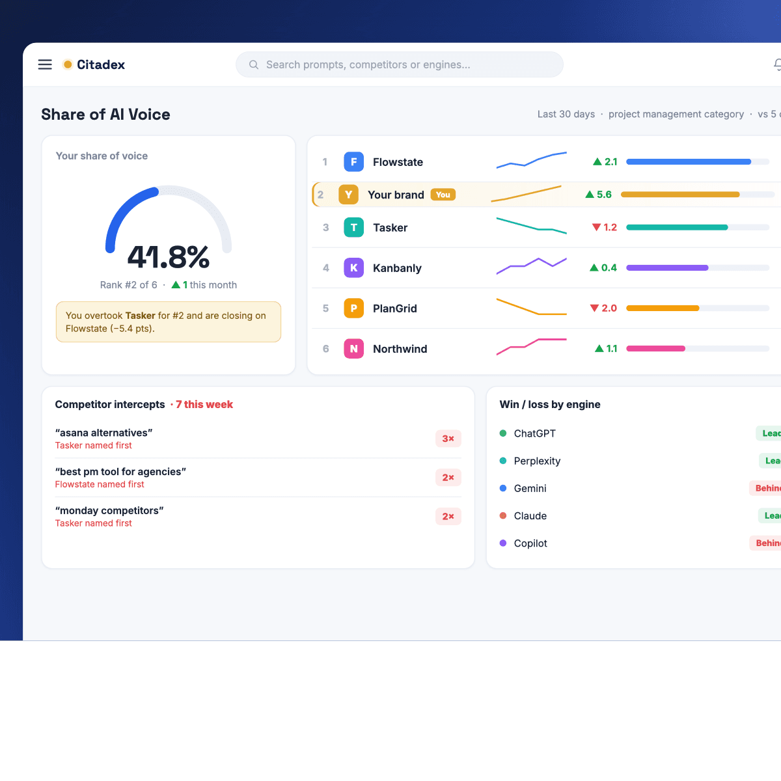Select the Claude engine row

pos(640,515)
